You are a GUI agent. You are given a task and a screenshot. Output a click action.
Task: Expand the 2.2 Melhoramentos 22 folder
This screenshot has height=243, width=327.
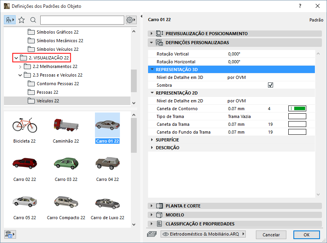coord(20,66)
